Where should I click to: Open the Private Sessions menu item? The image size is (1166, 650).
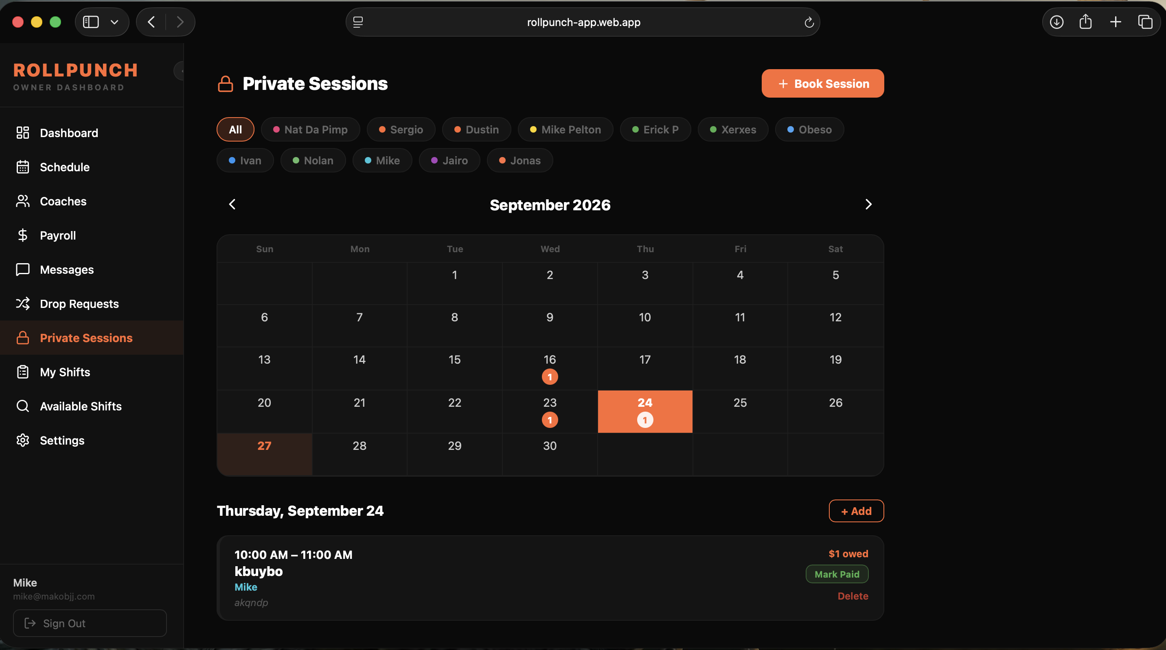(92, 338)
